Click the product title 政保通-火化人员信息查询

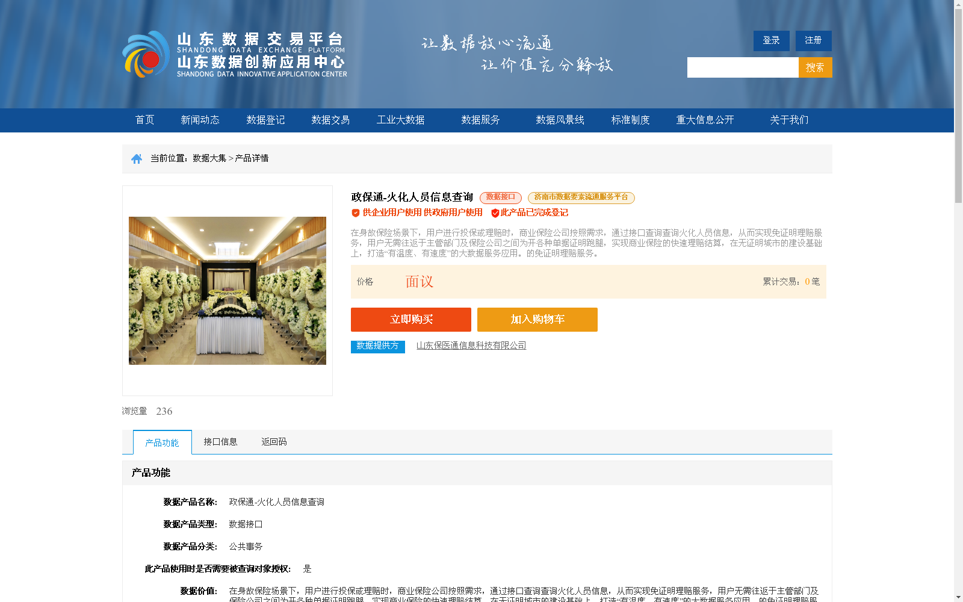click(412, 197)
